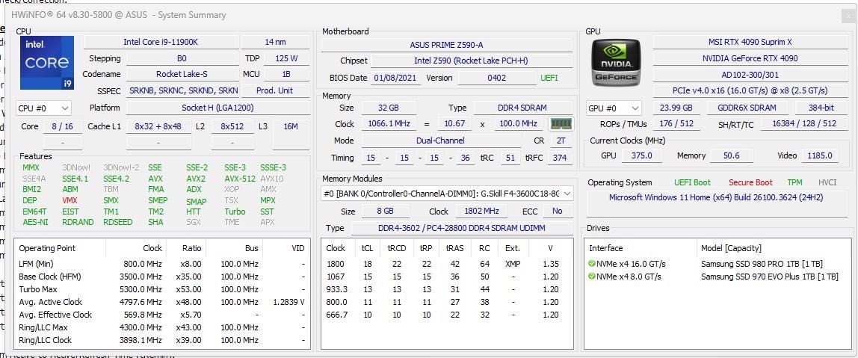The width and height of the screenshot is (858, 358).
Task: Click the AD102-300/301 GPU chip field
Action: tap(750, 75)
